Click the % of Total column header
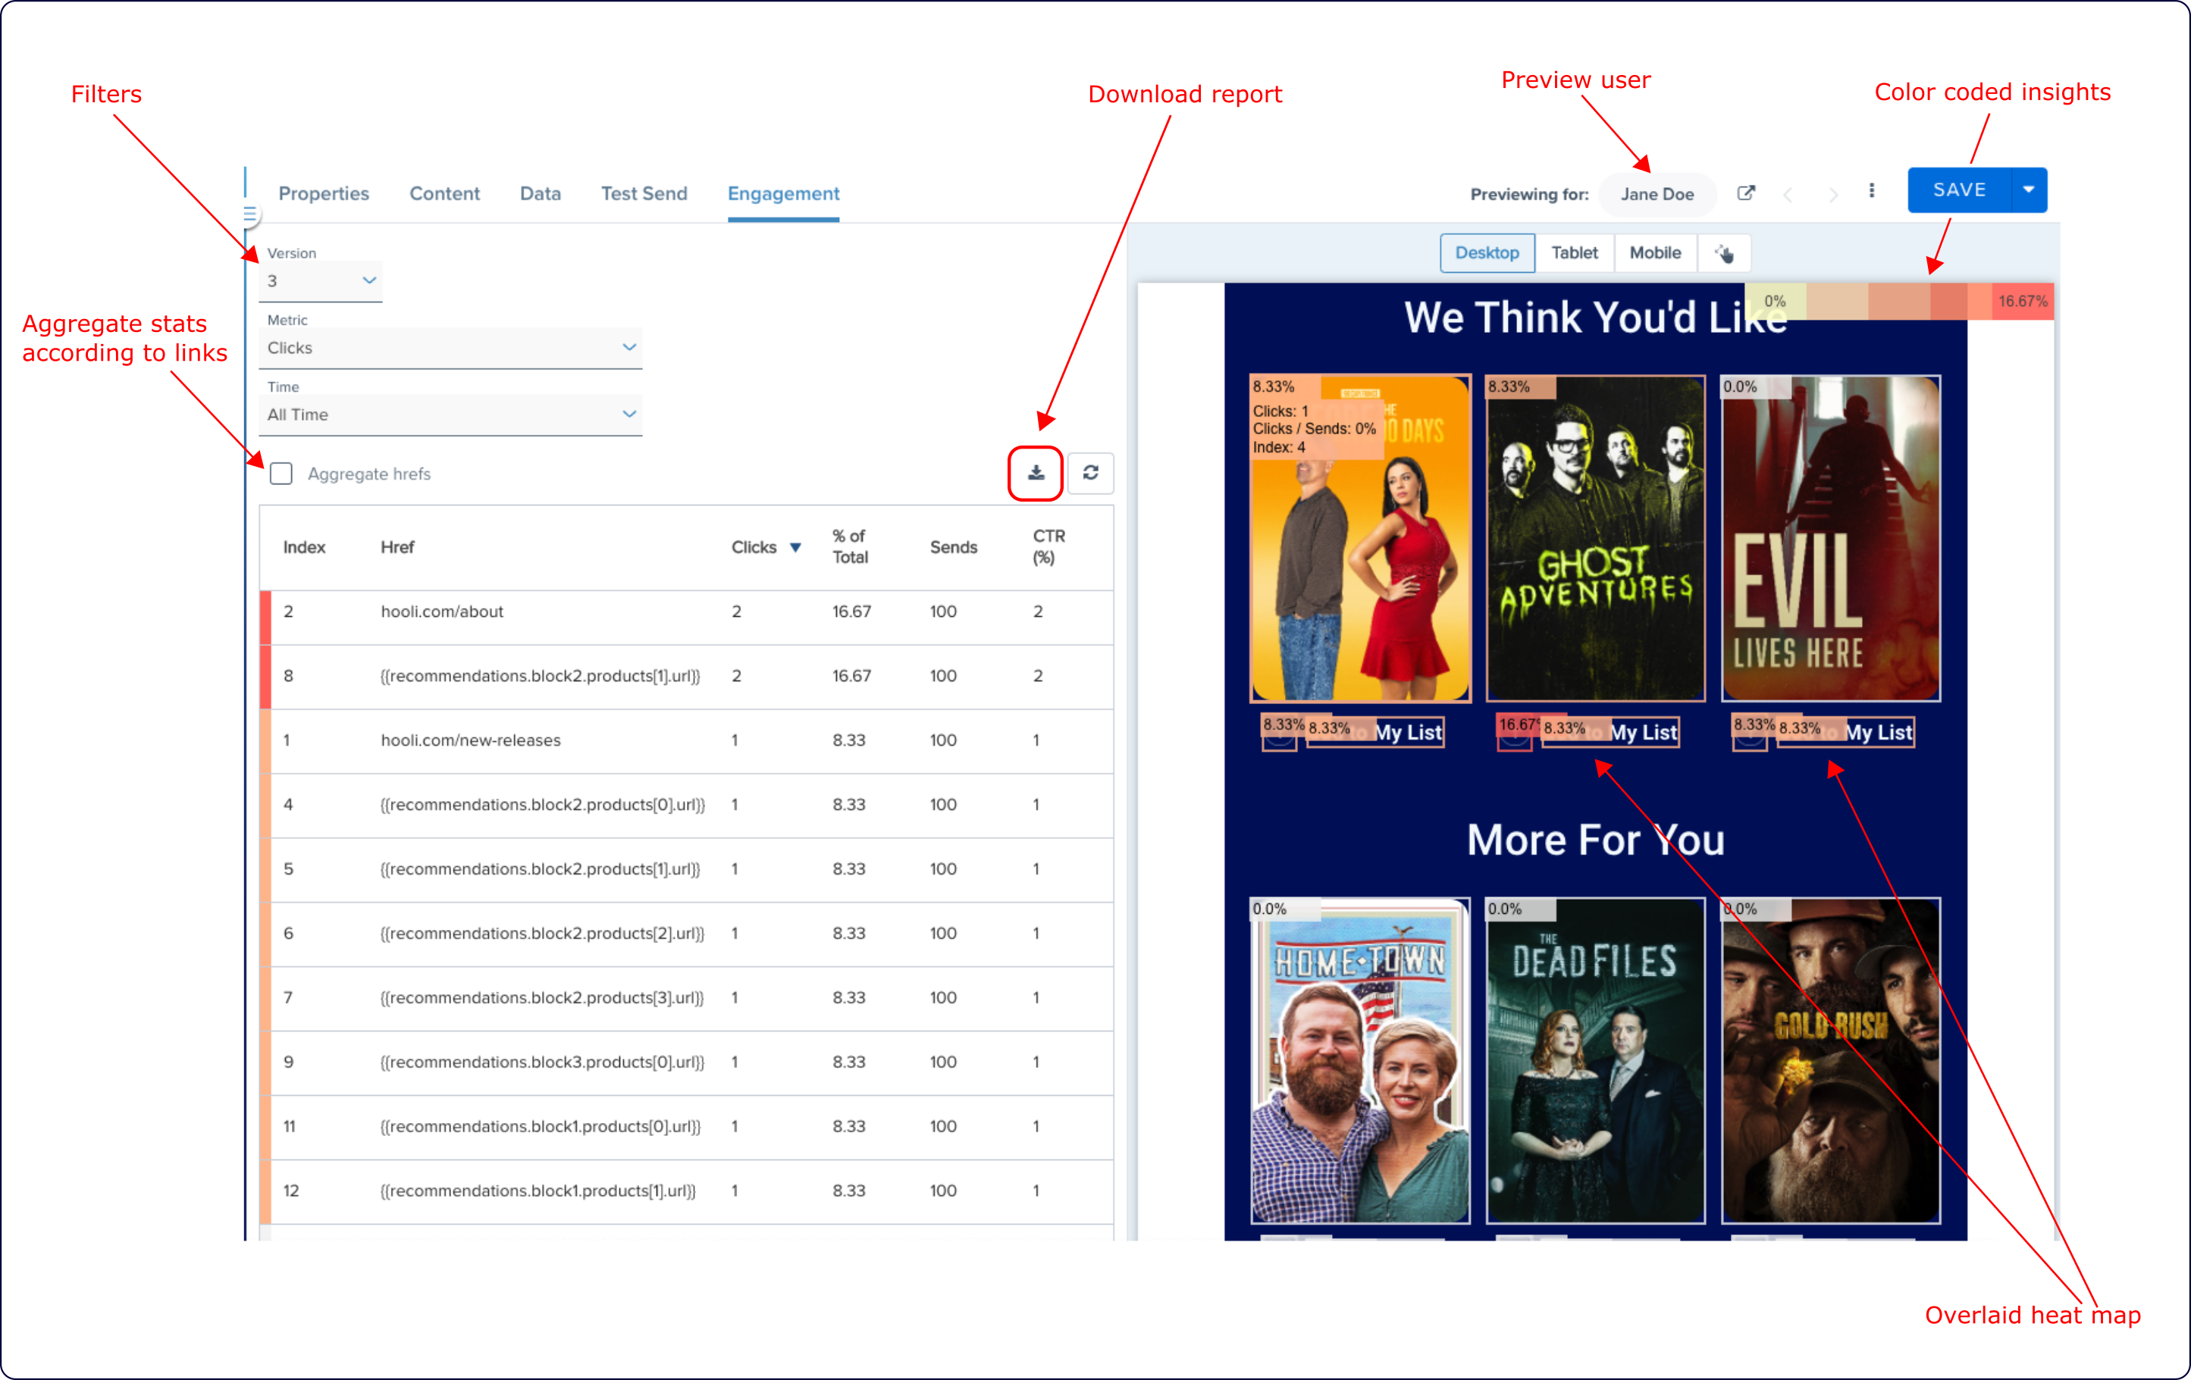Viewport: 2191px width, 1380px height. [850, 546]
